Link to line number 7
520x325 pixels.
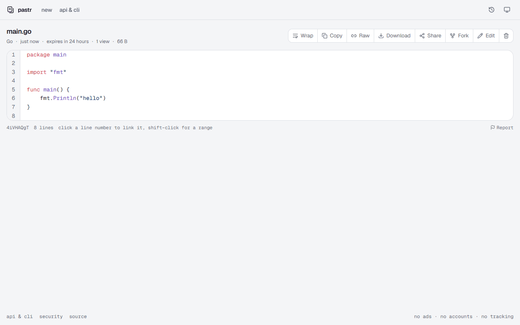click(x=13, y=107)
